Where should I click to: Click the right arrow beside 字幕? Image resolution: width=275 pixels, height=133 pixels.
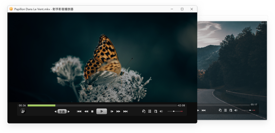[x=69, y=111]
